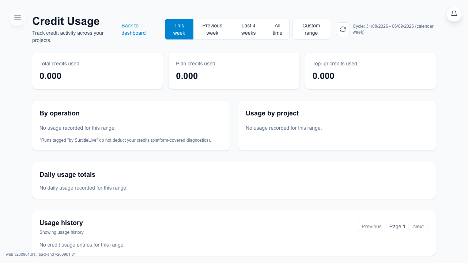468x263 pixels.
Task: Click the Credit Usage page title
Action: tap(66, 21)
